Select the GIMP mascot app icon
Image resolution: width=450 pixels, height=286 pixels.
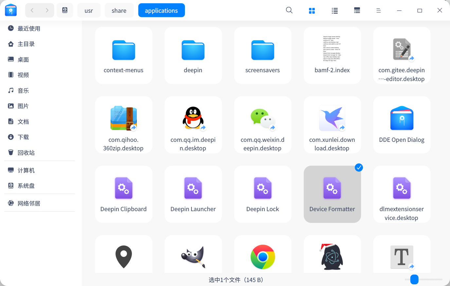click(x=193, y=257)
